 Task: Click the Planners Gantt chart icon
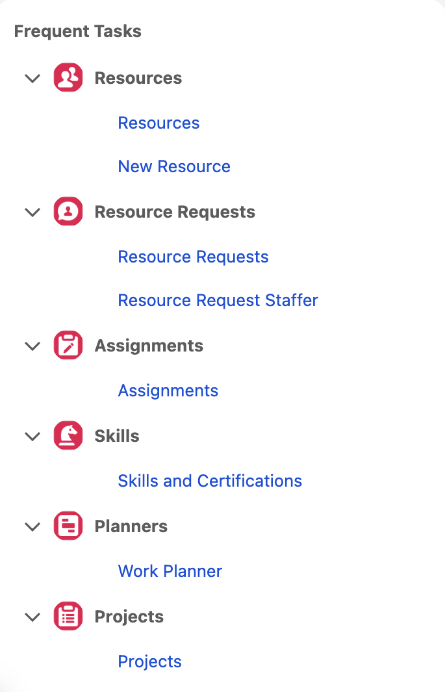tap(68, 526)
